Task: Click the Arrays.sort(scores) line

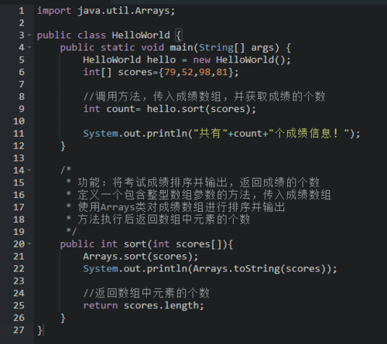Action: (x=141, y=257)
